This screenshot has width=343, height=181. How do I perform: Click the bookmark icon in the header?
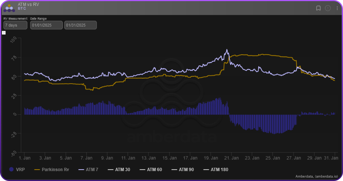[x=318, y=8]
